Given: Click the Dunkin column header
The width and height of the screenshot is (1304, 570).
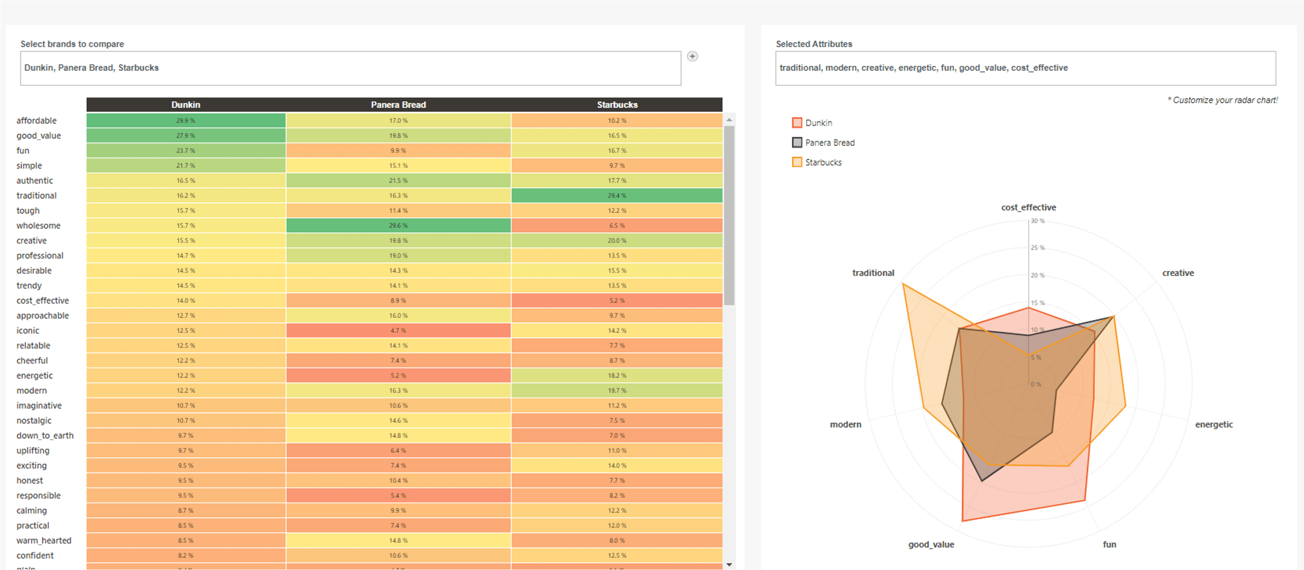Looking at the screenshot, I should [x=186, y=105].
